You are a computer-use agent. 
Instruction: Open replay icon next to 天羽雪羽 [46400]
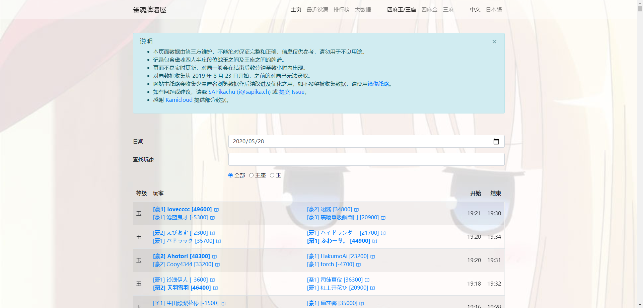(x=215, y=288)
